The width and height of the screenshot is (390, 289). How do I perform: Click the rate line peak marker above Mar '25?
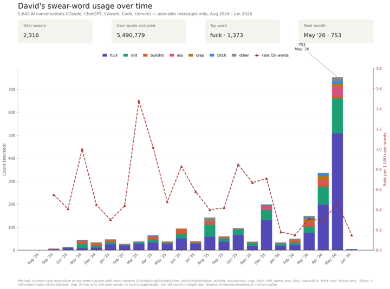click(x=139, y=101)
